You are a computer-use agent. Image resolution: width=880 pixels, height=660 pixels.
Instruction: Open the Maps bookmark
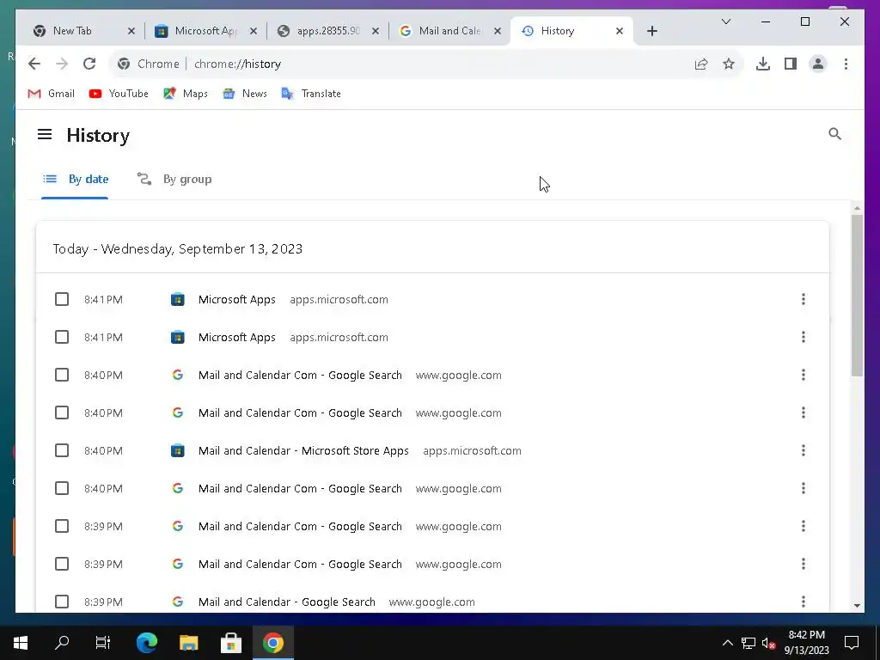pos(186,94)
